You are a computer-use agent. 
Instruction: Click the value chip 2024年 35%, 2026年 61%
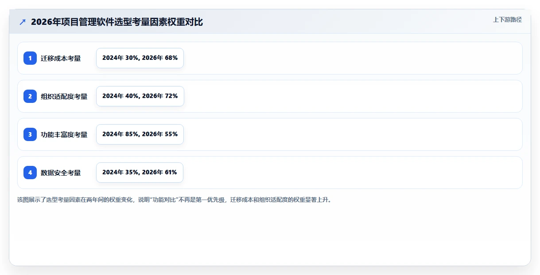pyautogui.click(x=140, y=173)
